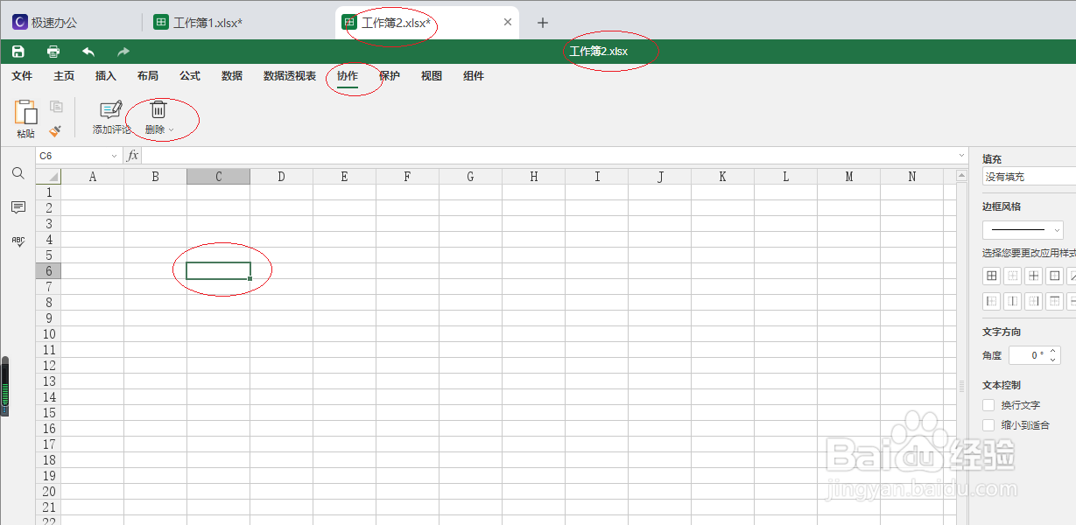
Task: Open the 数据透视表 pivot table tab
Action: click(290, 76)
